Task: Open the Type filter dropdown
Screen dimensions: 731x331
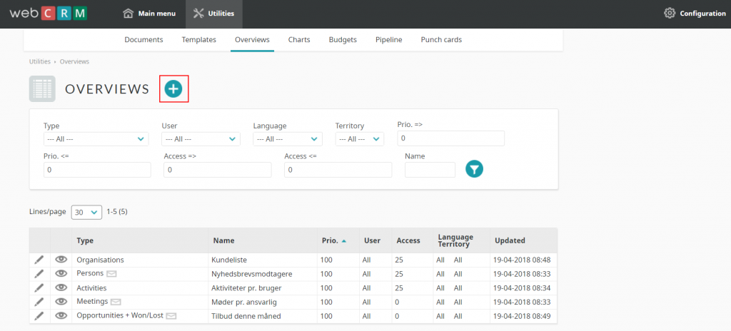Action: 96,139
